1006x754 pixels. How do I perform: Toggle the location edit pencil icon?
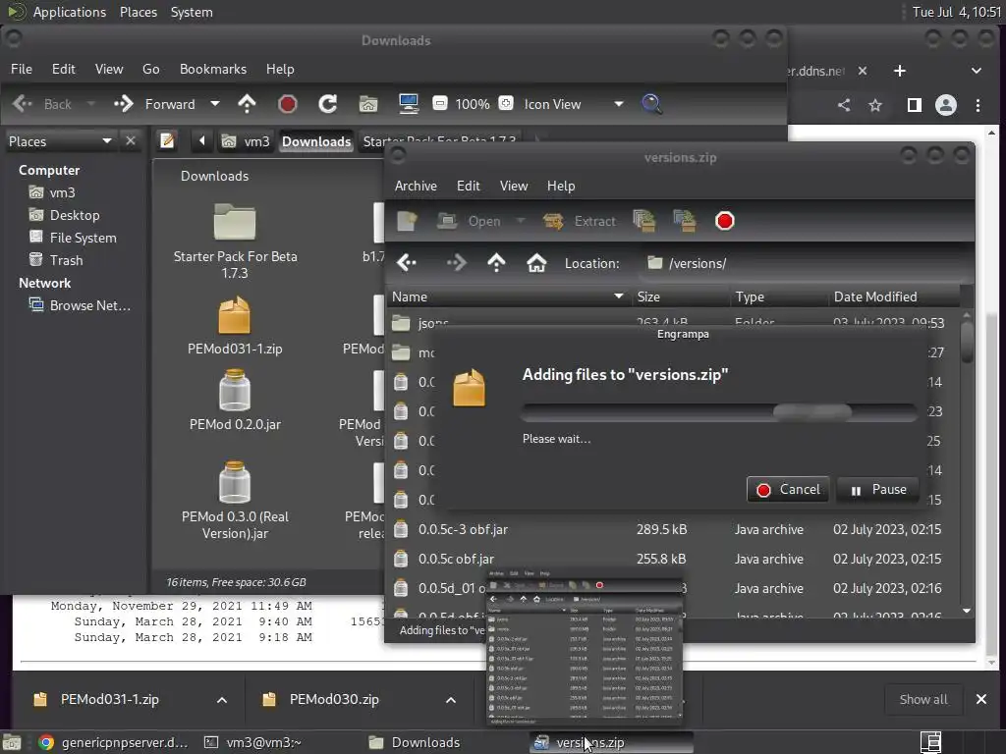coord(167,140)
